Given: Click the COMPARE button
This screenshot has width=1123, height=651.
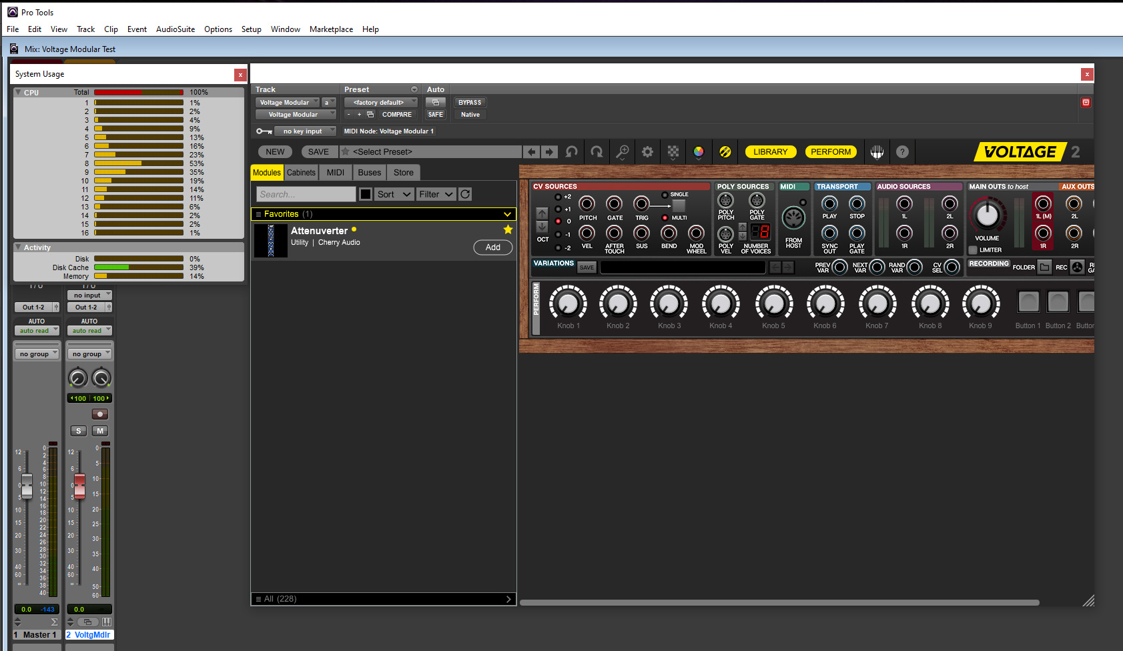Looking at the screenshot, I should click(397, 115).
